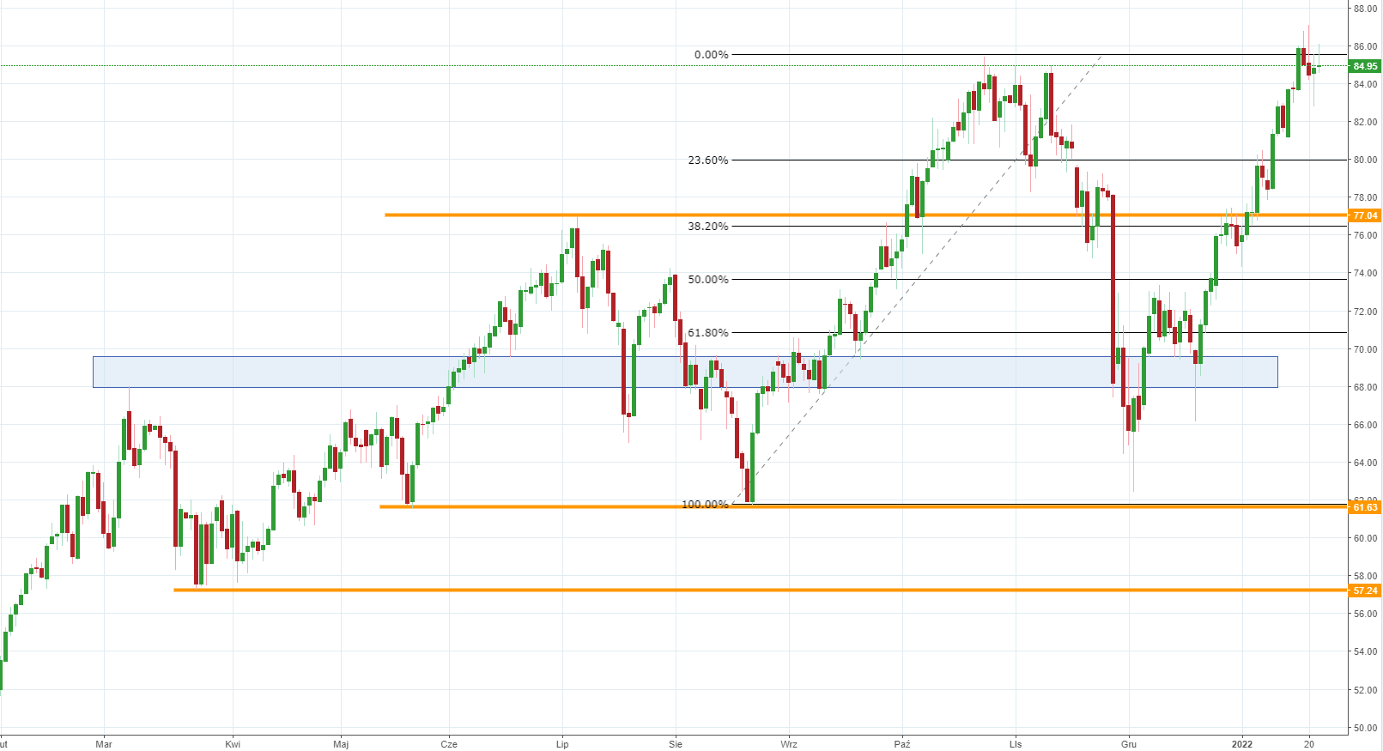Click the Lis label on time axis
The height and width of the screenshot is (751, 1383).
coord(1016,744)
